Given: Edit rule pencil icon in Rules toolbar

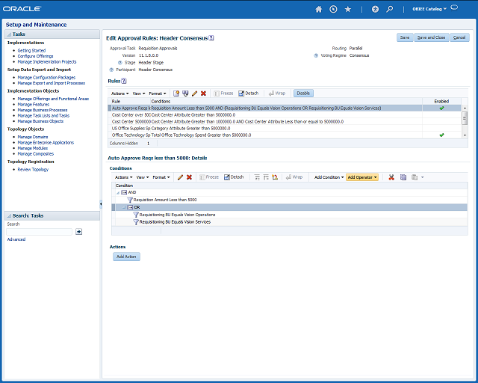Looking at the screenshot, I should (x=194, y=94).
